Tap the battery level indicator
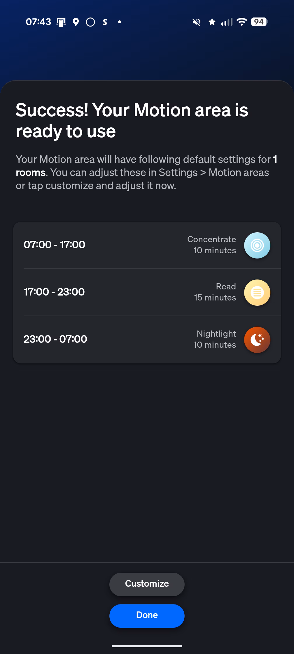This screenshot has width=294, height=654. 259,22
